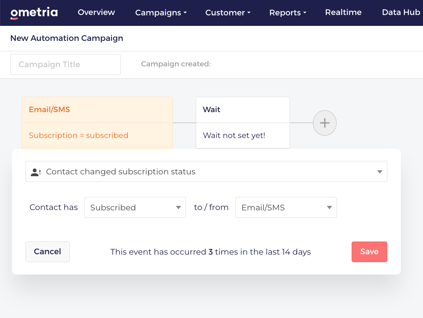Click the 'Contact has' label
The height and width of the screenshot is (318, 423).
(54, 207)
